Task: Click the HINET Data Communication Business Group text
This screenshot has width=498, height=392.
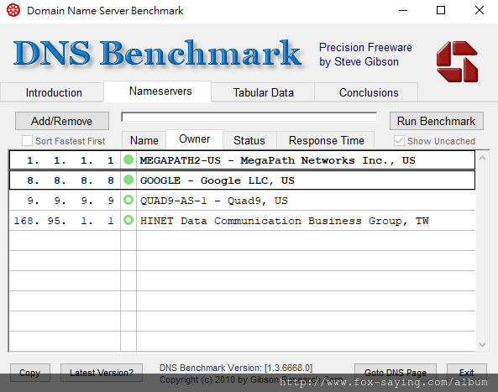Action: click(285, 221)
